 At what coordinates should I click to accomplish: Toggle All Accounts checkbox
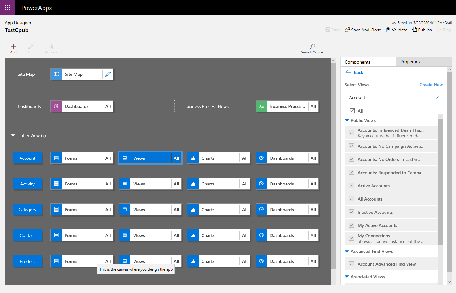click(x=351, y=199)
